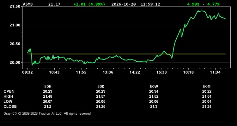Screen dimensions: 237x126
Task: Click the ASMB ticker symbol
Action: pos(28,4)
